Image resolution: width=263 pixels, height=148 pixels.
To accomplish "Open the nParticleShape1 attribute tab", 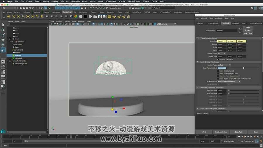I will pyautogui.click(x=213, y=23).
